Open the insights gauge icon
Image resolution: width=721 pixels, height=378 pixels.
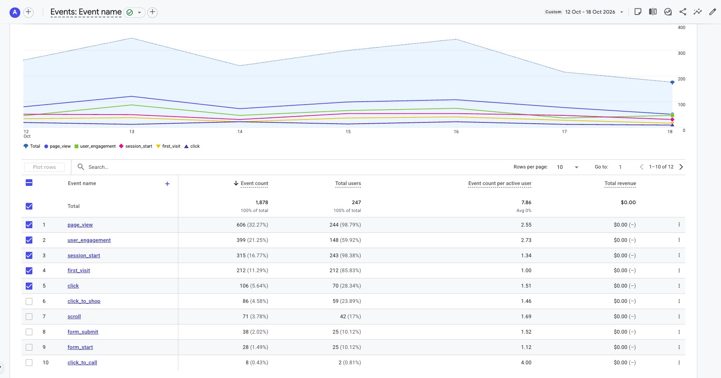[x=668, y=12]
